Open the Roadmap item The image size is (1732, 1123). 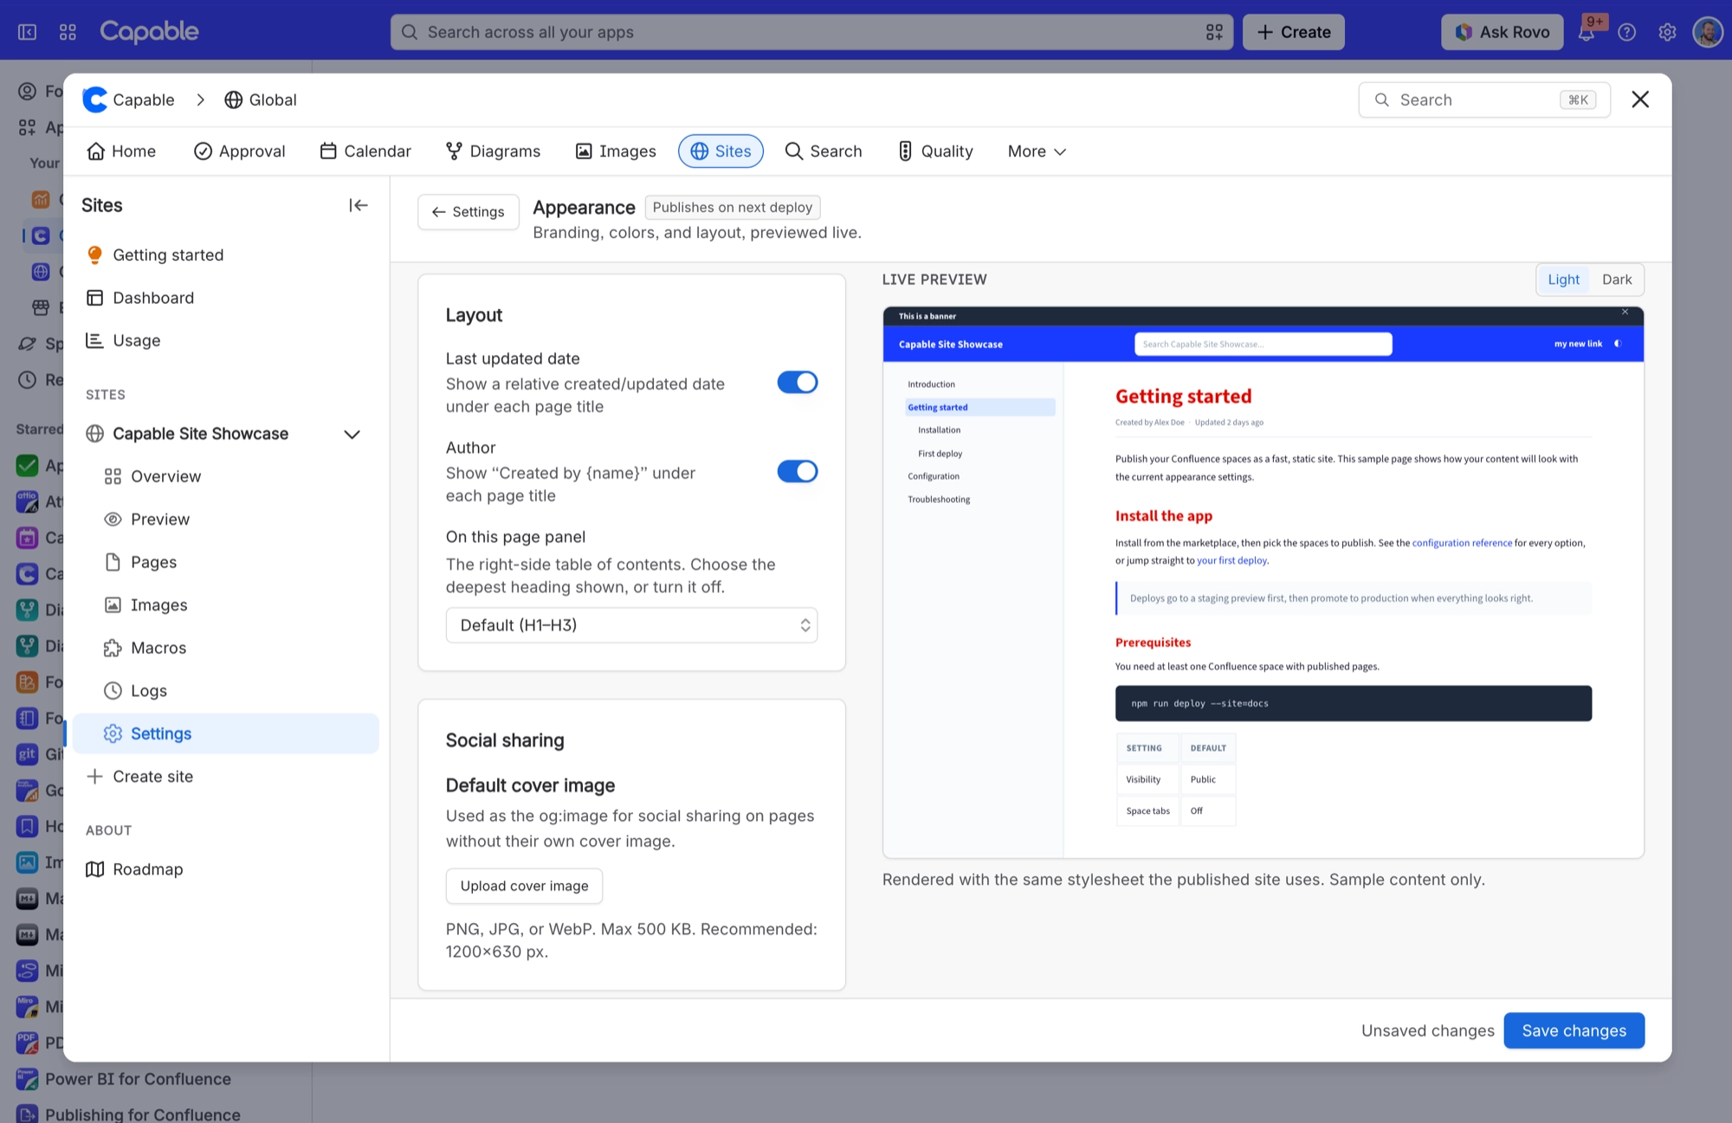click(x=227, y=869)
